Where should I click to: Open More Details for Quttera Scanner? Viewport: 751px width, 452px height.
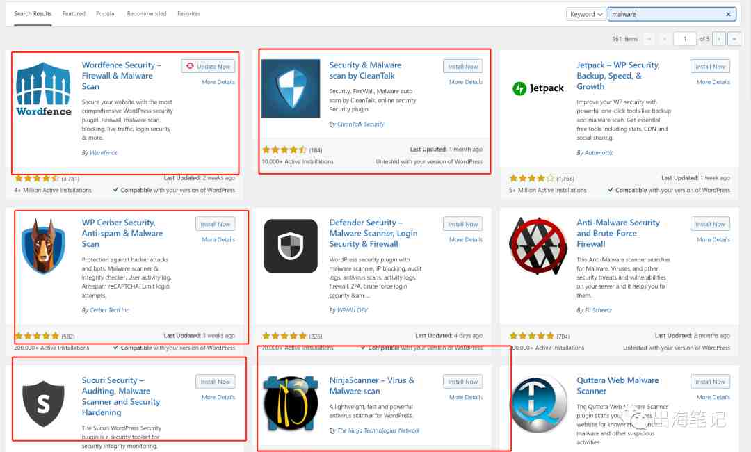tap(713, 397)
